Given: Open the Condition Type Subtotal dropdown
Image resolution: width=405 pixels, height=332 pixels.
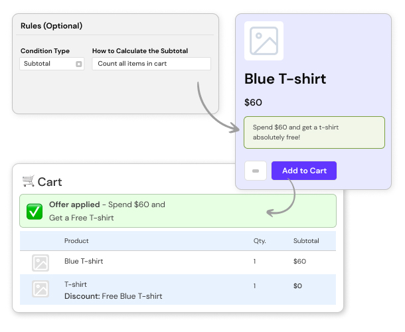Looking at the screenshot, I should pos(51,64).
